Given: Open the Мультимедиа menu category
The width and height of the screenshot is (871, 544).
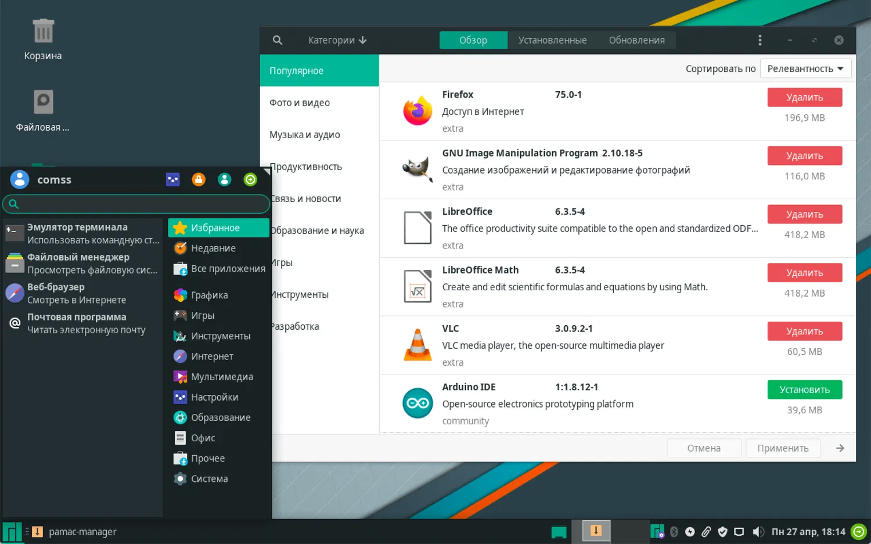Looking at the screenshot, I should 219,376.
